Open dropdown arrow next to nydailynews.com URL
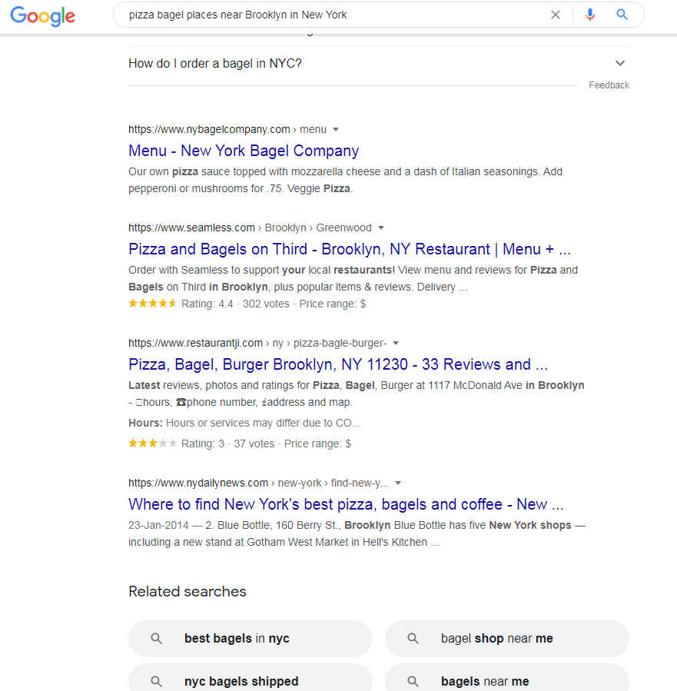The height and width of the screenshot is (691, 677). 398,483
